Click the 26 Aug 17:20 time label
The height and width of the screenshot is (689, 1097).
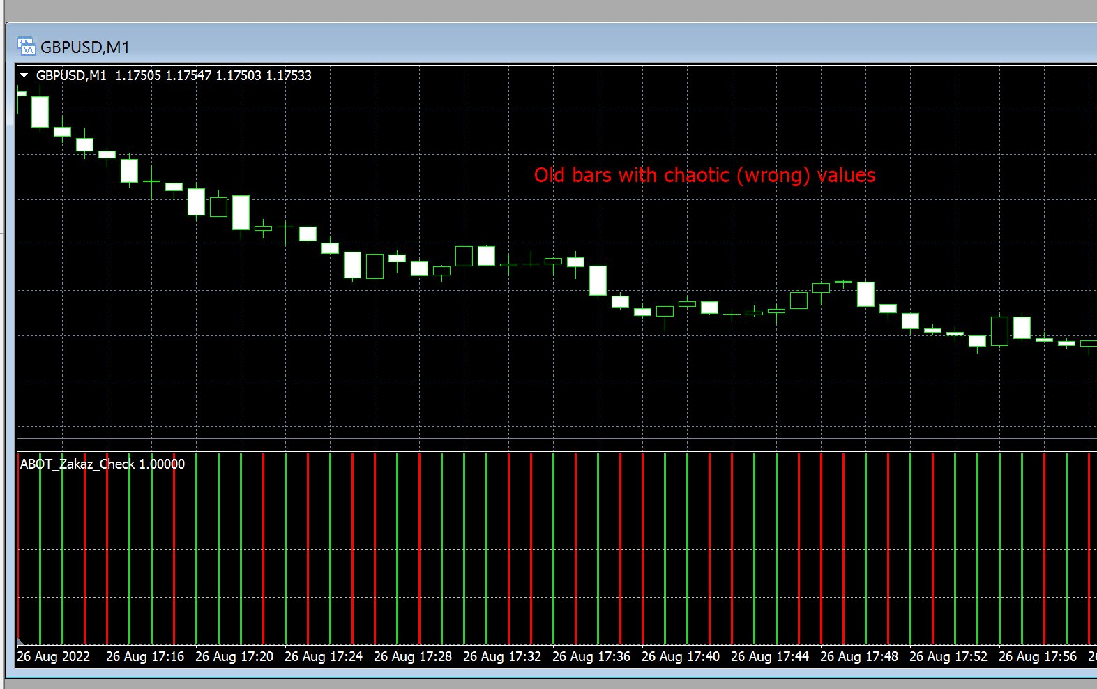click(234, 656)
